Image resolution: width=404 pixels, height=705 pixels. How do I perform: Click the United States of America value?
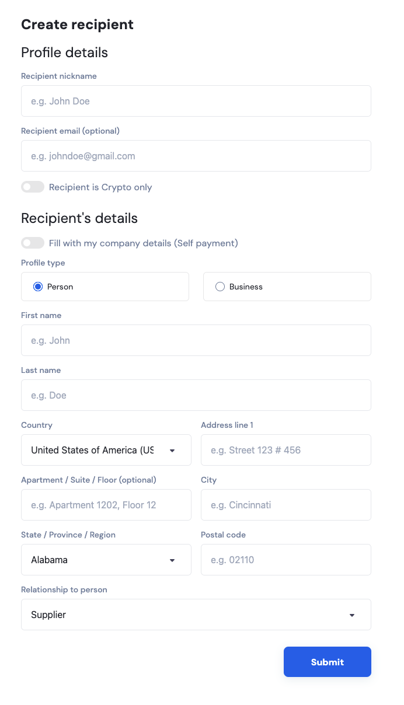[x=92, y=450]
